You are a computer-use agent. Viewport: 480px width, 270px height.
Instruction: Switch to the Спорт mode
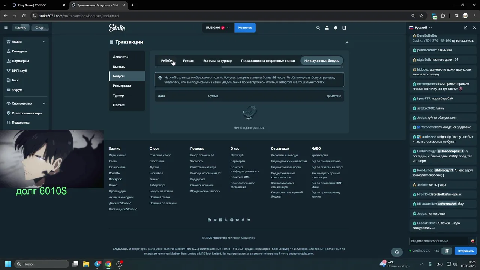click(40, 28)
